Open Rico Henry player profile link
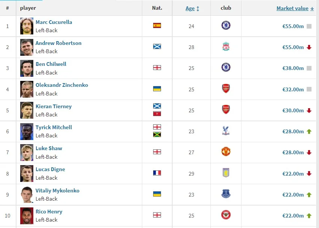 (x=49, y=212)
